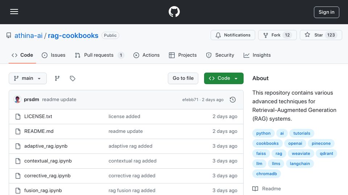Open the README.md file
Image resolution: width=348 pixels, height=195 pixels.
point(39,131)
